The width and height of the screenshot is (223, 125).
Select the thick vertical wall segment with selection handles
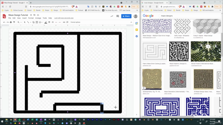tap(102, 108)
